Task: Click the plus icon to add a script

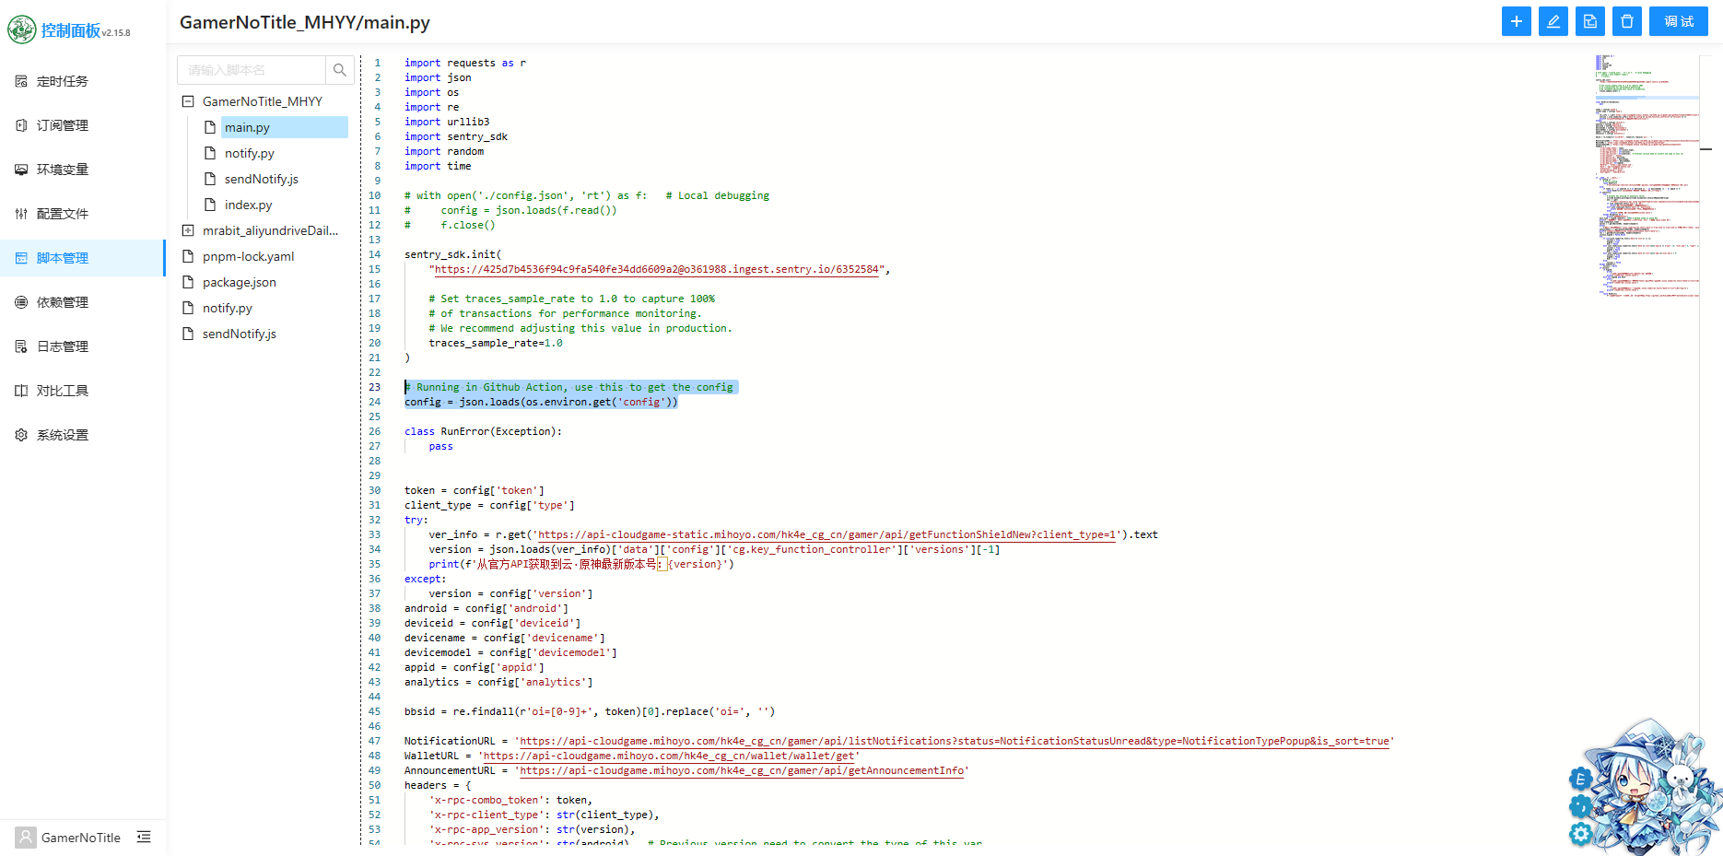Action: click(x=1516, y=21)
